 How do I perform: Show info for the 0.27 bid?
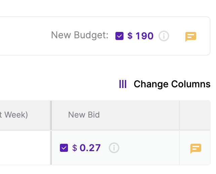[x=114, y=148]
